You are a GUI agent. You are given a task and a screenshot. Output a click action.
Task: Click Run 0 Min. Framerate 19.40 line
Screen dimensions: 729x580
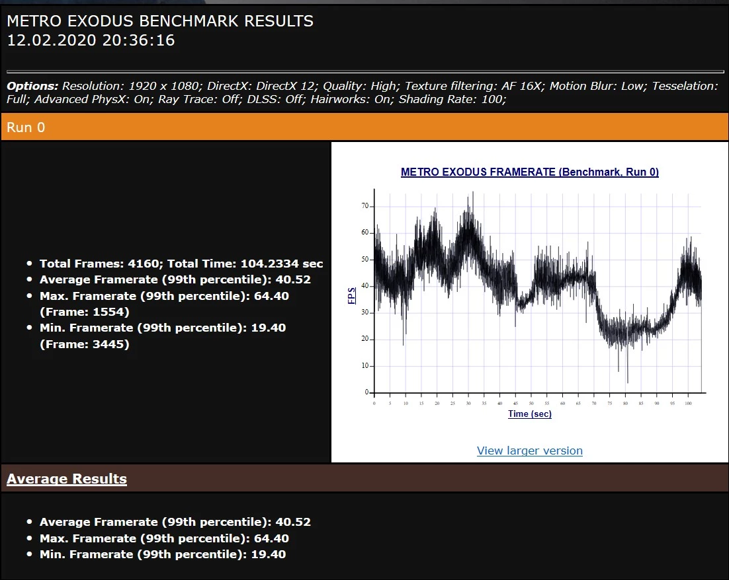163,328
